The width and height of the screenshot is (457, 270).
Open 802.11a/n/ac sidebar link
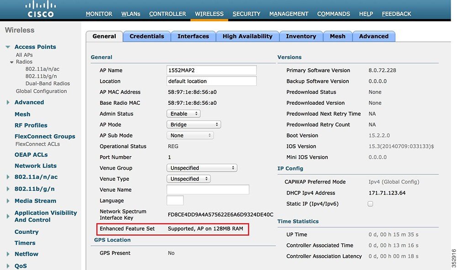coord(36,177)
